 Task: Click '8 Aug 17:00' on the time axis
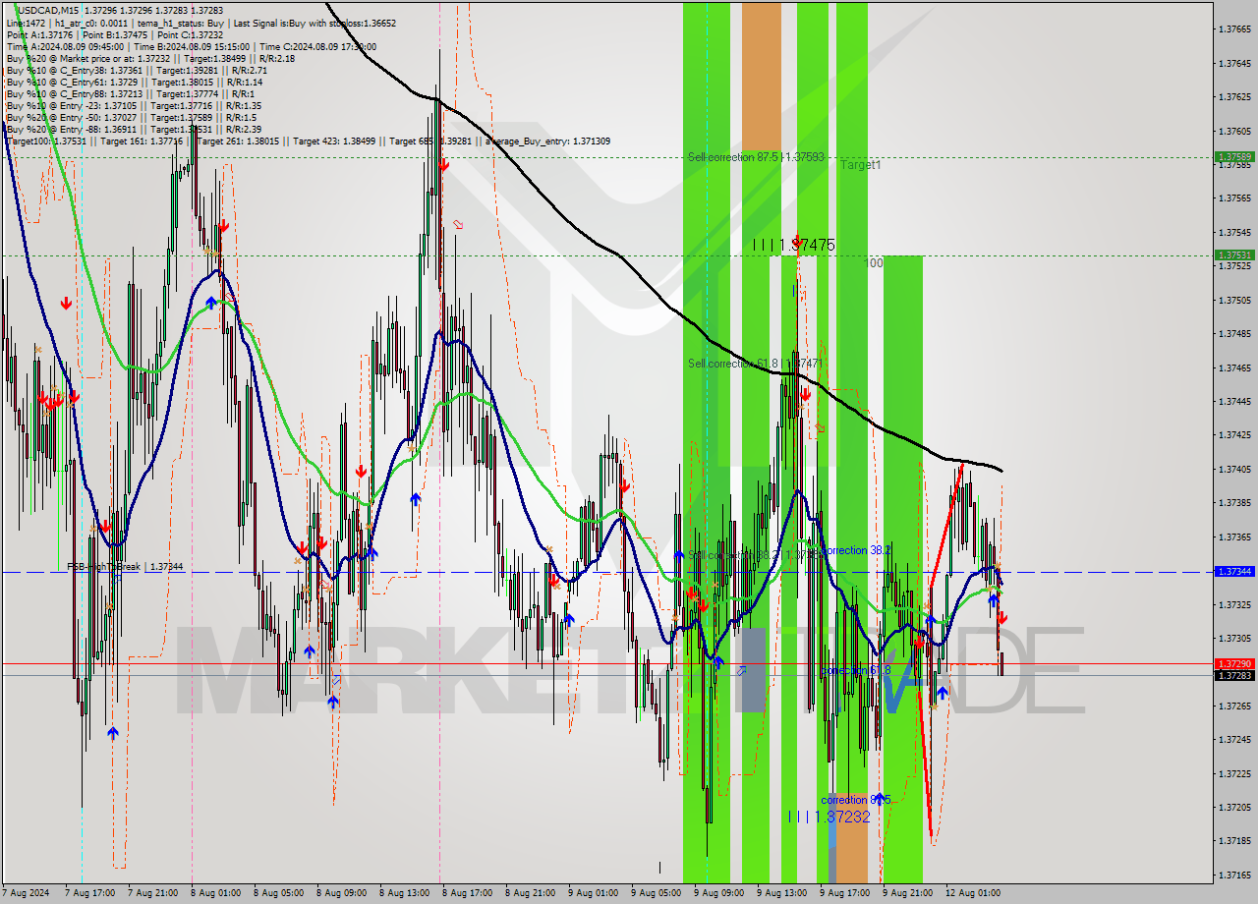tap(467, 893)
